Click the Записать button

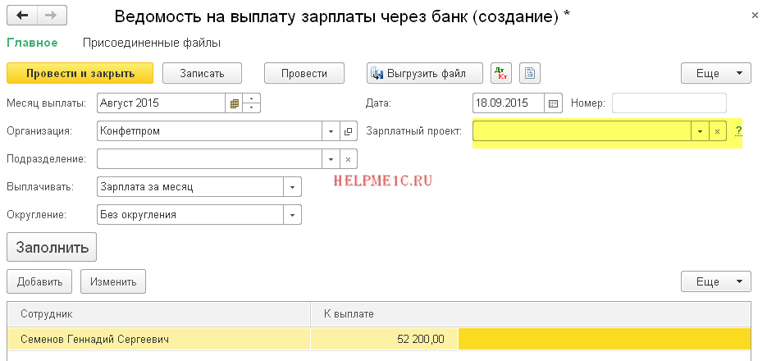click(202, 73)
